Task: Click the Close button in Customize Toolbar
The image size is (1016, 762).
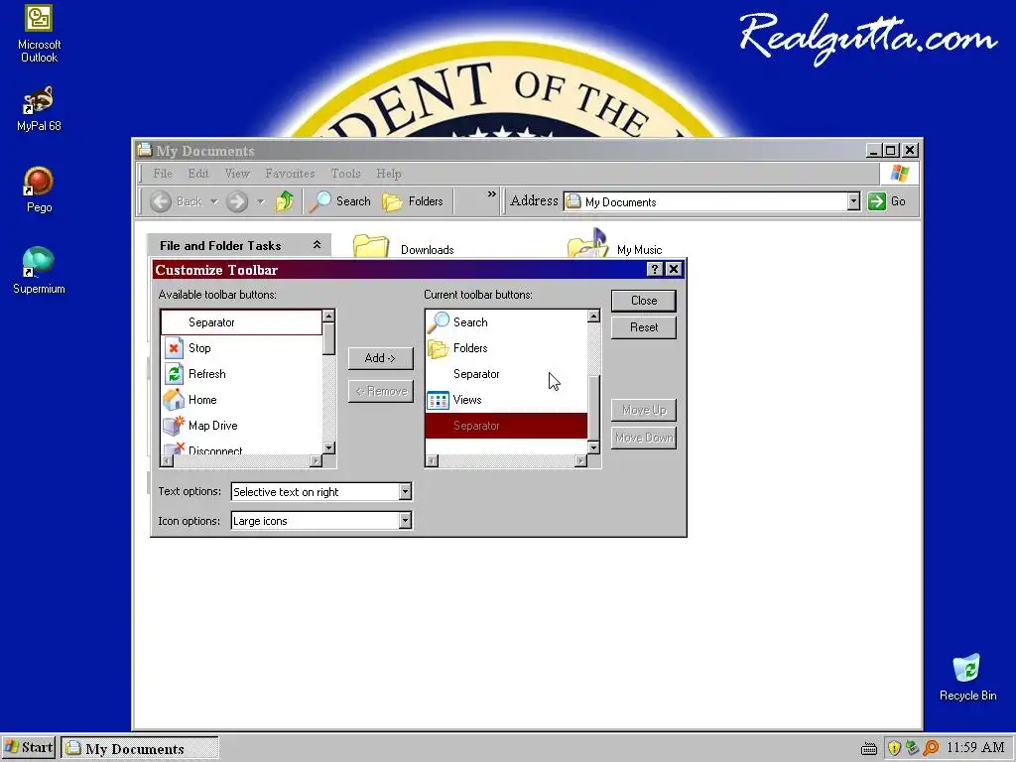Action: click(643, 301)
